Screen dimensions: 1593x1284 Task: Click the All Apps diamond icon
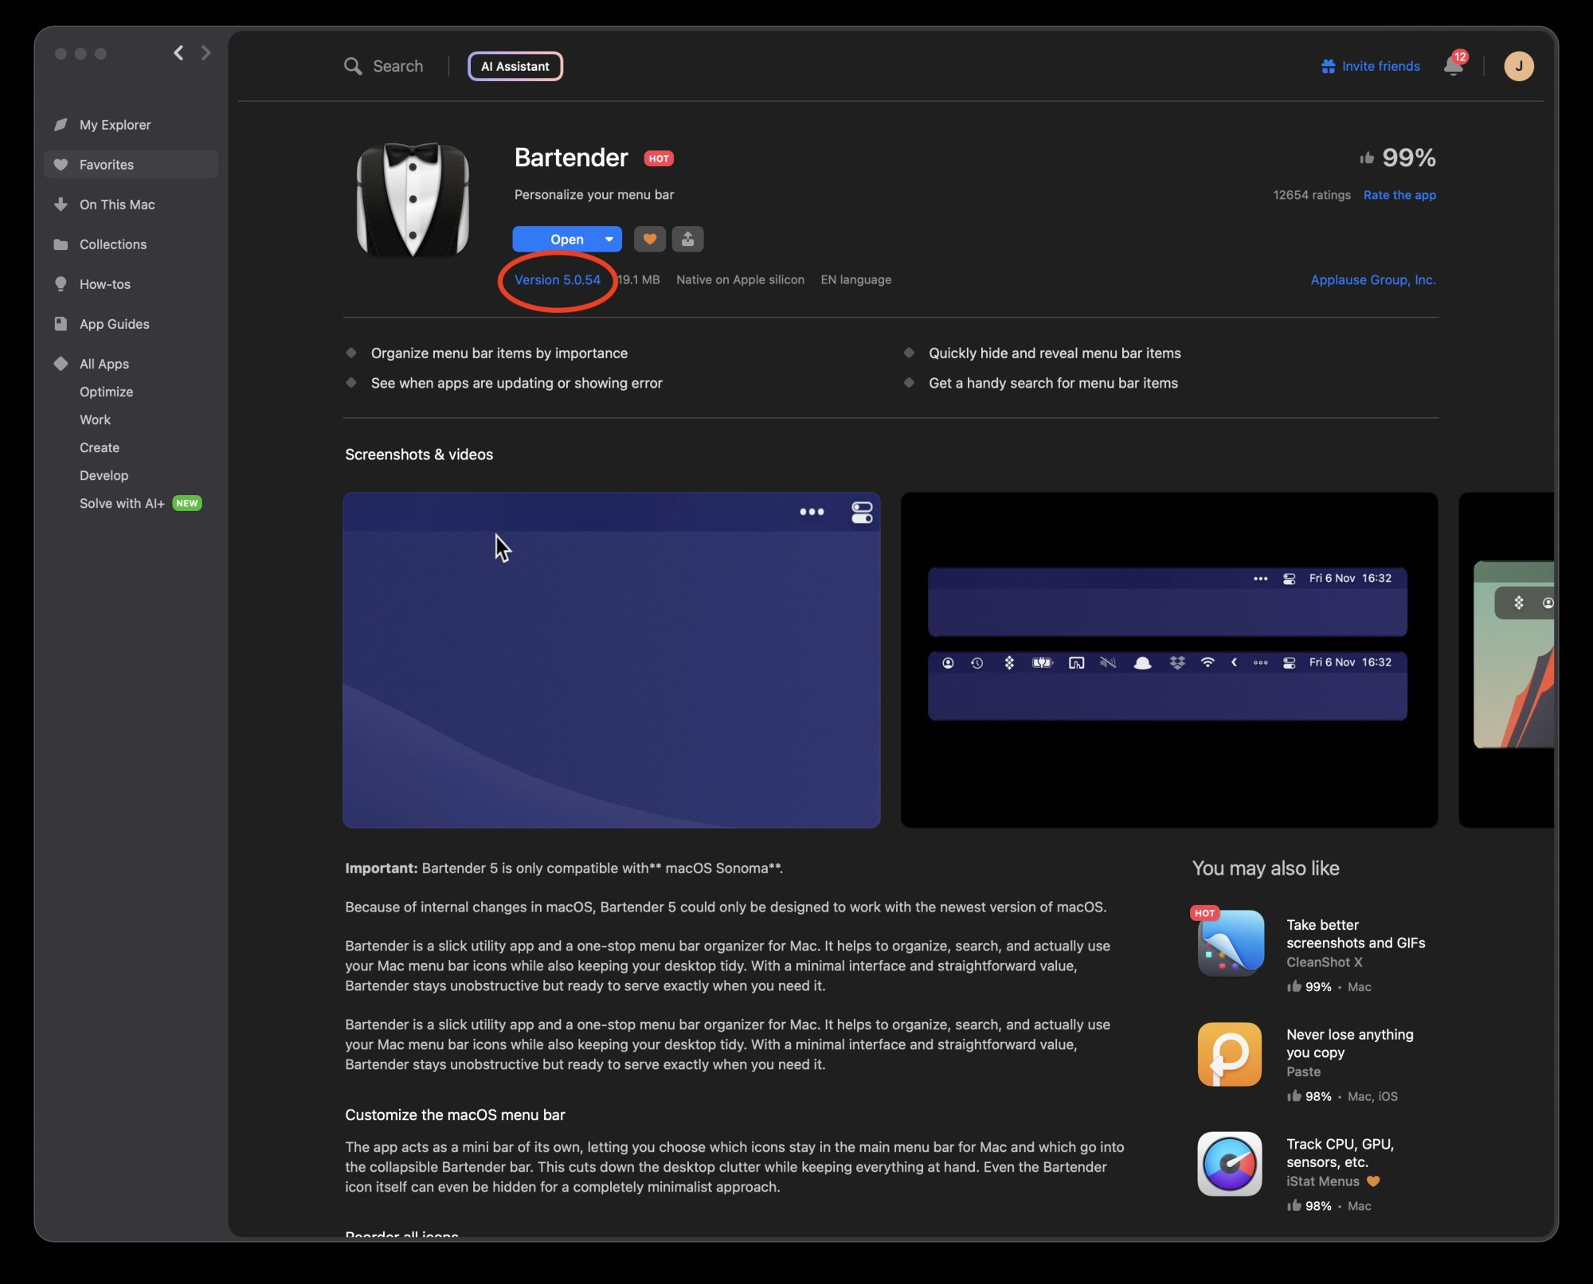pyautogui.click(x=61, y=364)
